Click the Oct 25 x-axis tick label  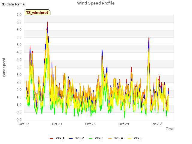coord(90,124)
